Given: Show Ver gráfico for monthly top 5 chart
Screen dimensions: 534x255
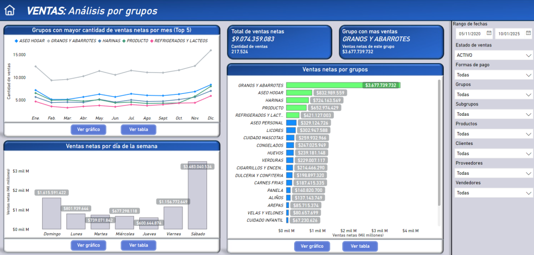Looking at the screenshot, I should [x=89, y=129].
